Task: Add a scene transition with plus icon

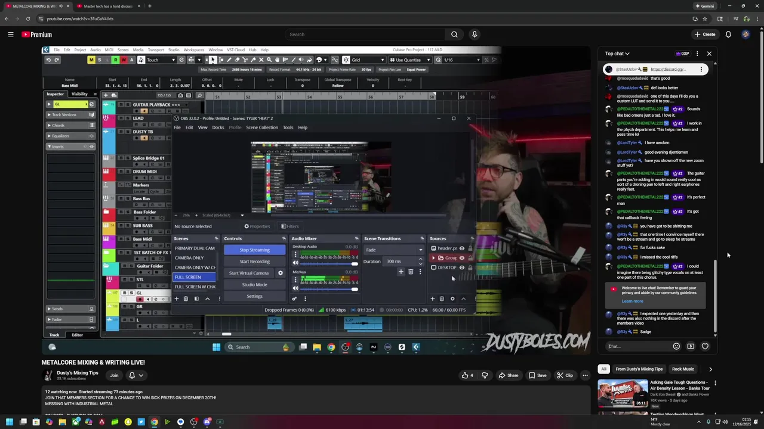Action: tap(401, 272)
